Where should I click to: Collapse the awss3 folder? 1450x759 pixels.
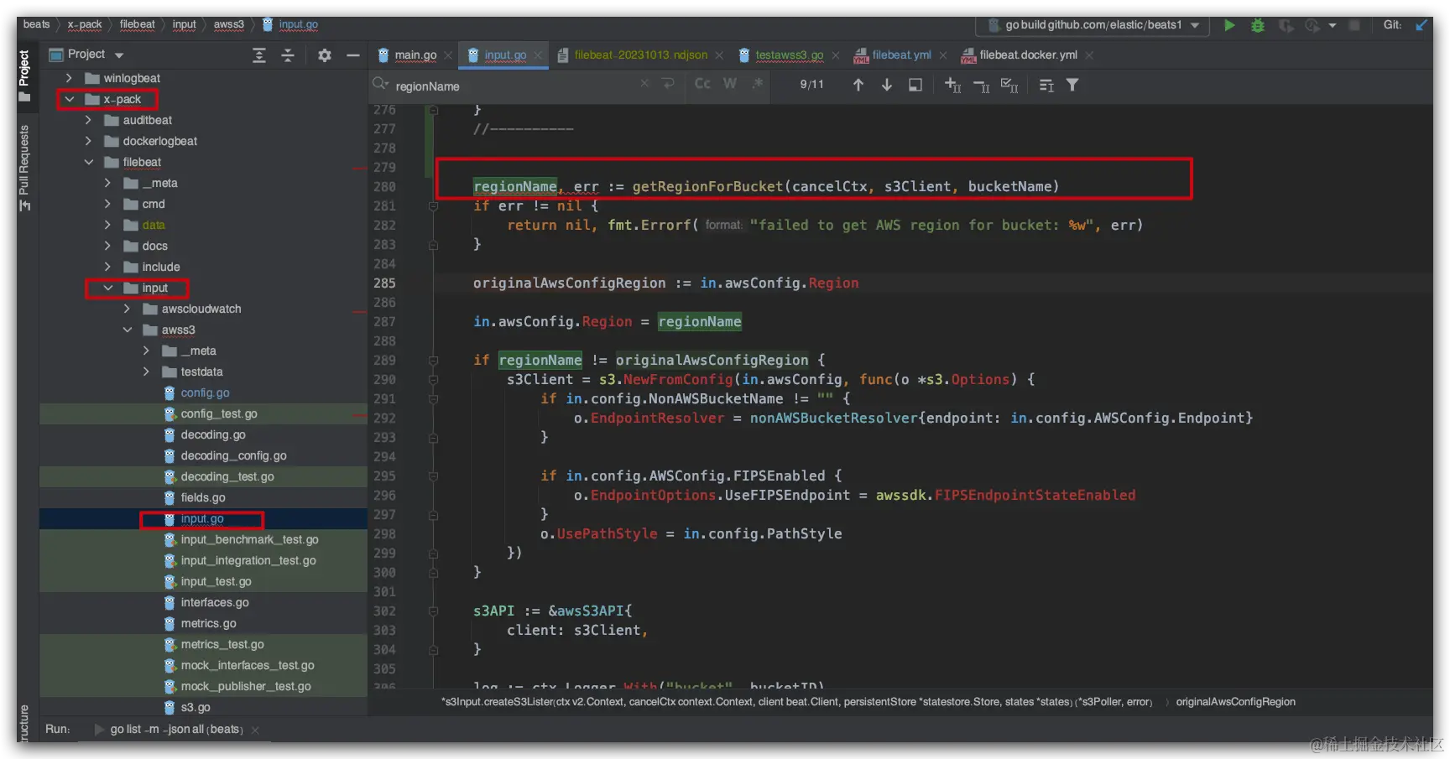[x=128, y=330]
